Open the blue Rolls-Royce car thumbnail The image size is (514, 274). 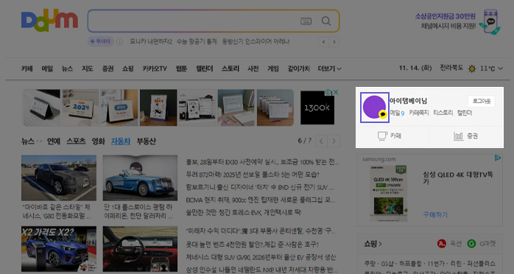click(x=141, y=178)
